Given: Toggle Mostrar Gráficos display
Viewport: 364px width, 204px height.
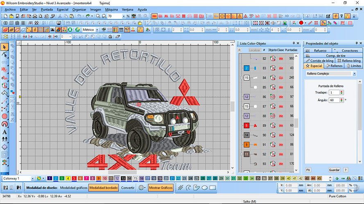Looking at the screenshot, I should click(161, 188).
